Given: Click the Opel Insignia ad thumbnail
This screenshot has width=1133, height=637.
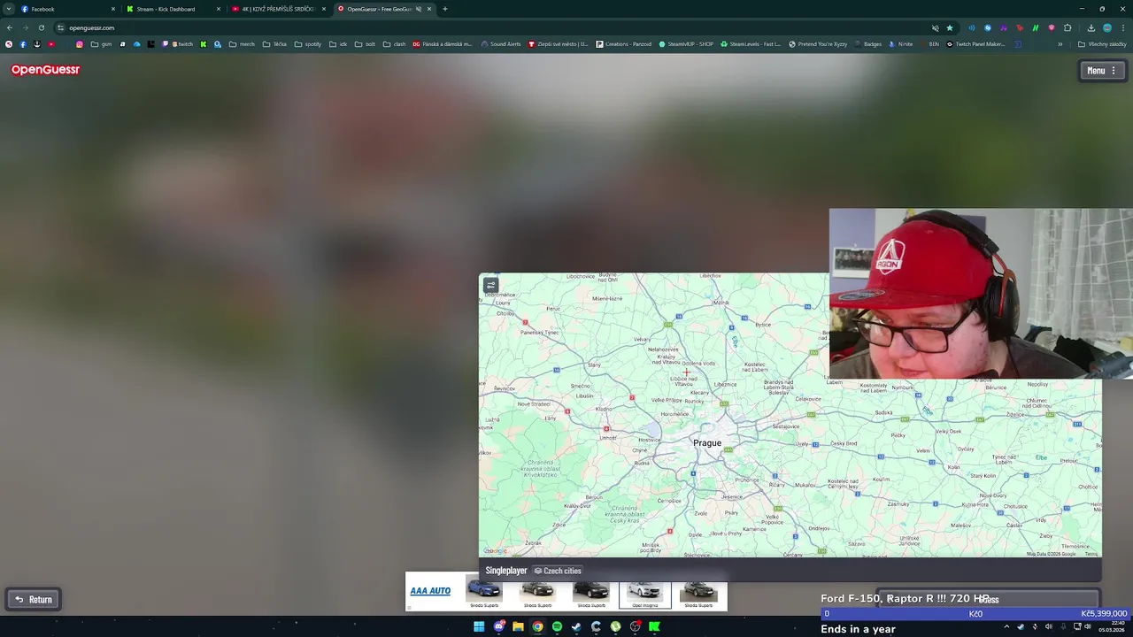Looking at the screenshot, I should (x=644, y=595).
